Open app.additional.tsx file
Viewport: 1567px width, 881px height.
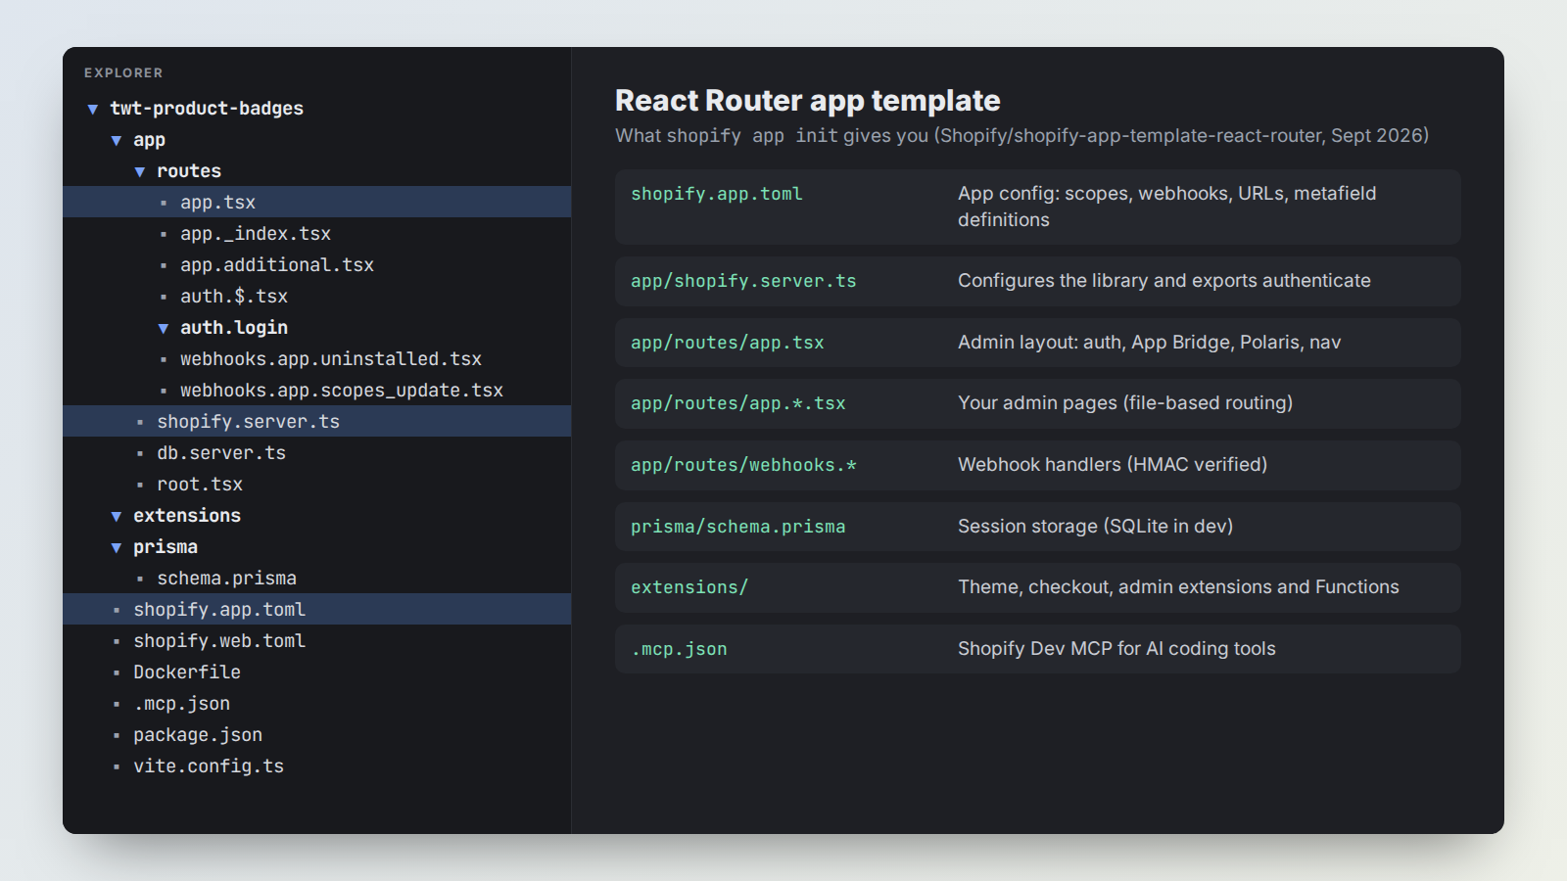(x=277, y=265)
